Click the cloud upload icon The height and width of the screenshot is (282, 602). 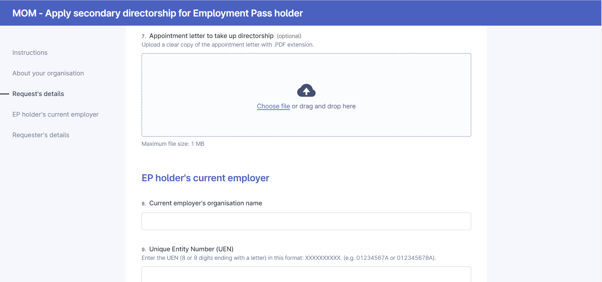point(306,90)
